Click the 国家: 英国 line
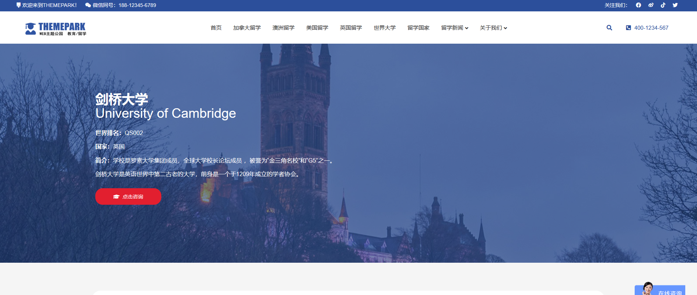Image resolution: width=697 pixels, height=295 pixels. [x=110, y=146]
